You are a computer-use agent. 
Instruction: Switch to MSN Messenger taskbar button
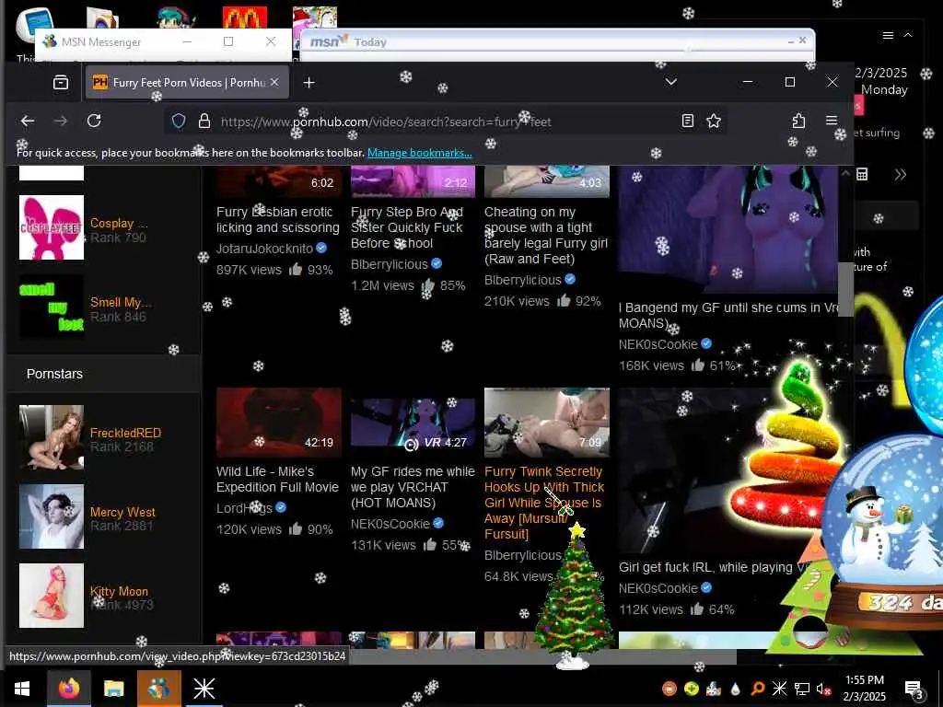pyautogui.click(x=158, y=689)
